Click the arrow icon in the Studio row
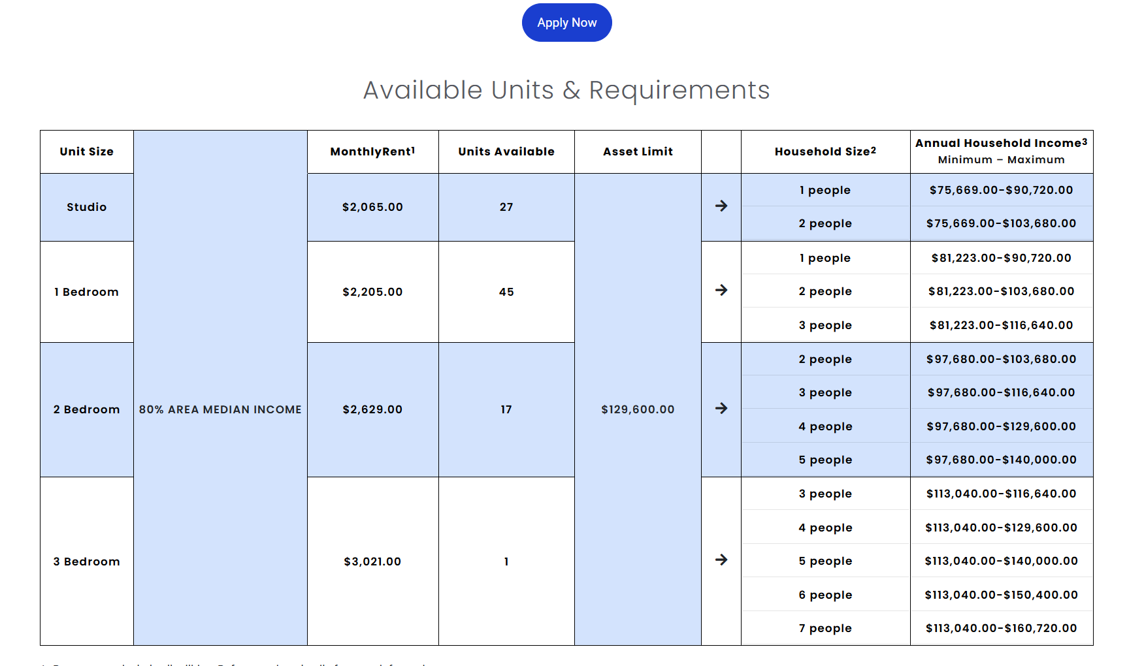Image resolution: width=1144 pixels, height=666 pixels. [x=721, y=206]
